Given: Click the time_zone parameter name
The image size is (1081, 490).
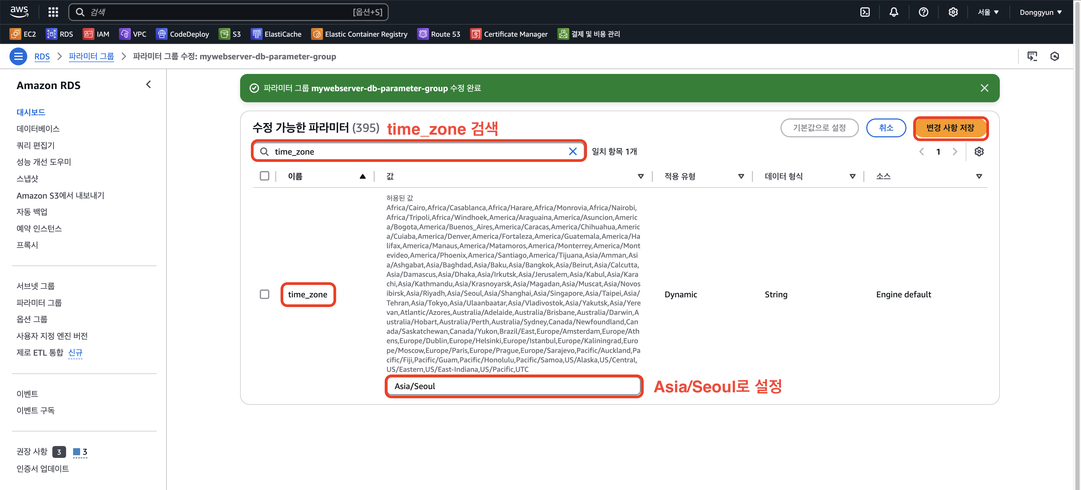Looking at the screenshot, I should (308, 294).
